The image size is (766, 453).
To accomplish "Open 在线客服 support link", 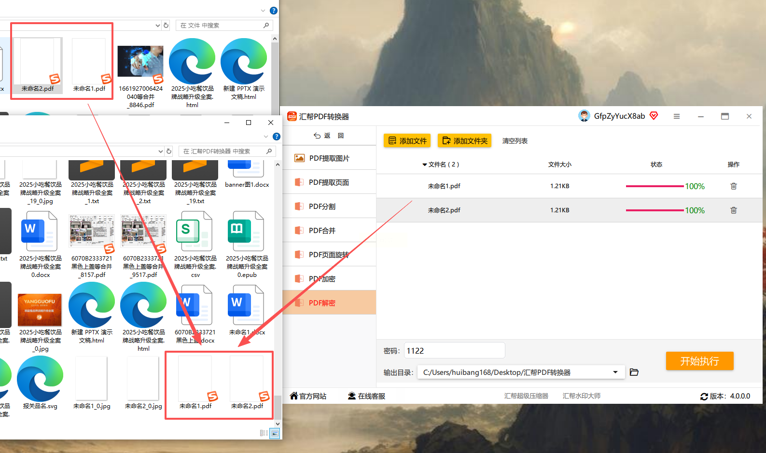I will [366, 396].
